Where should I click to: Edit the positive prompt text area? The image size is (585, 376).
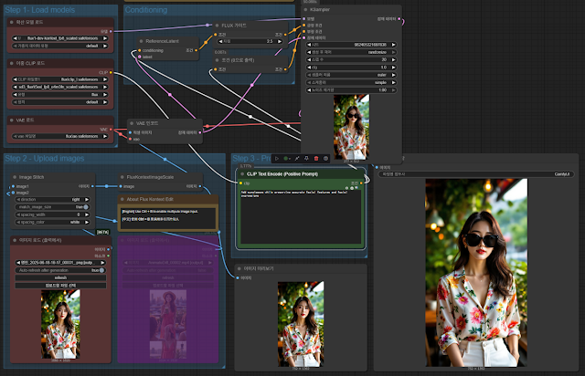pos(301,217)
